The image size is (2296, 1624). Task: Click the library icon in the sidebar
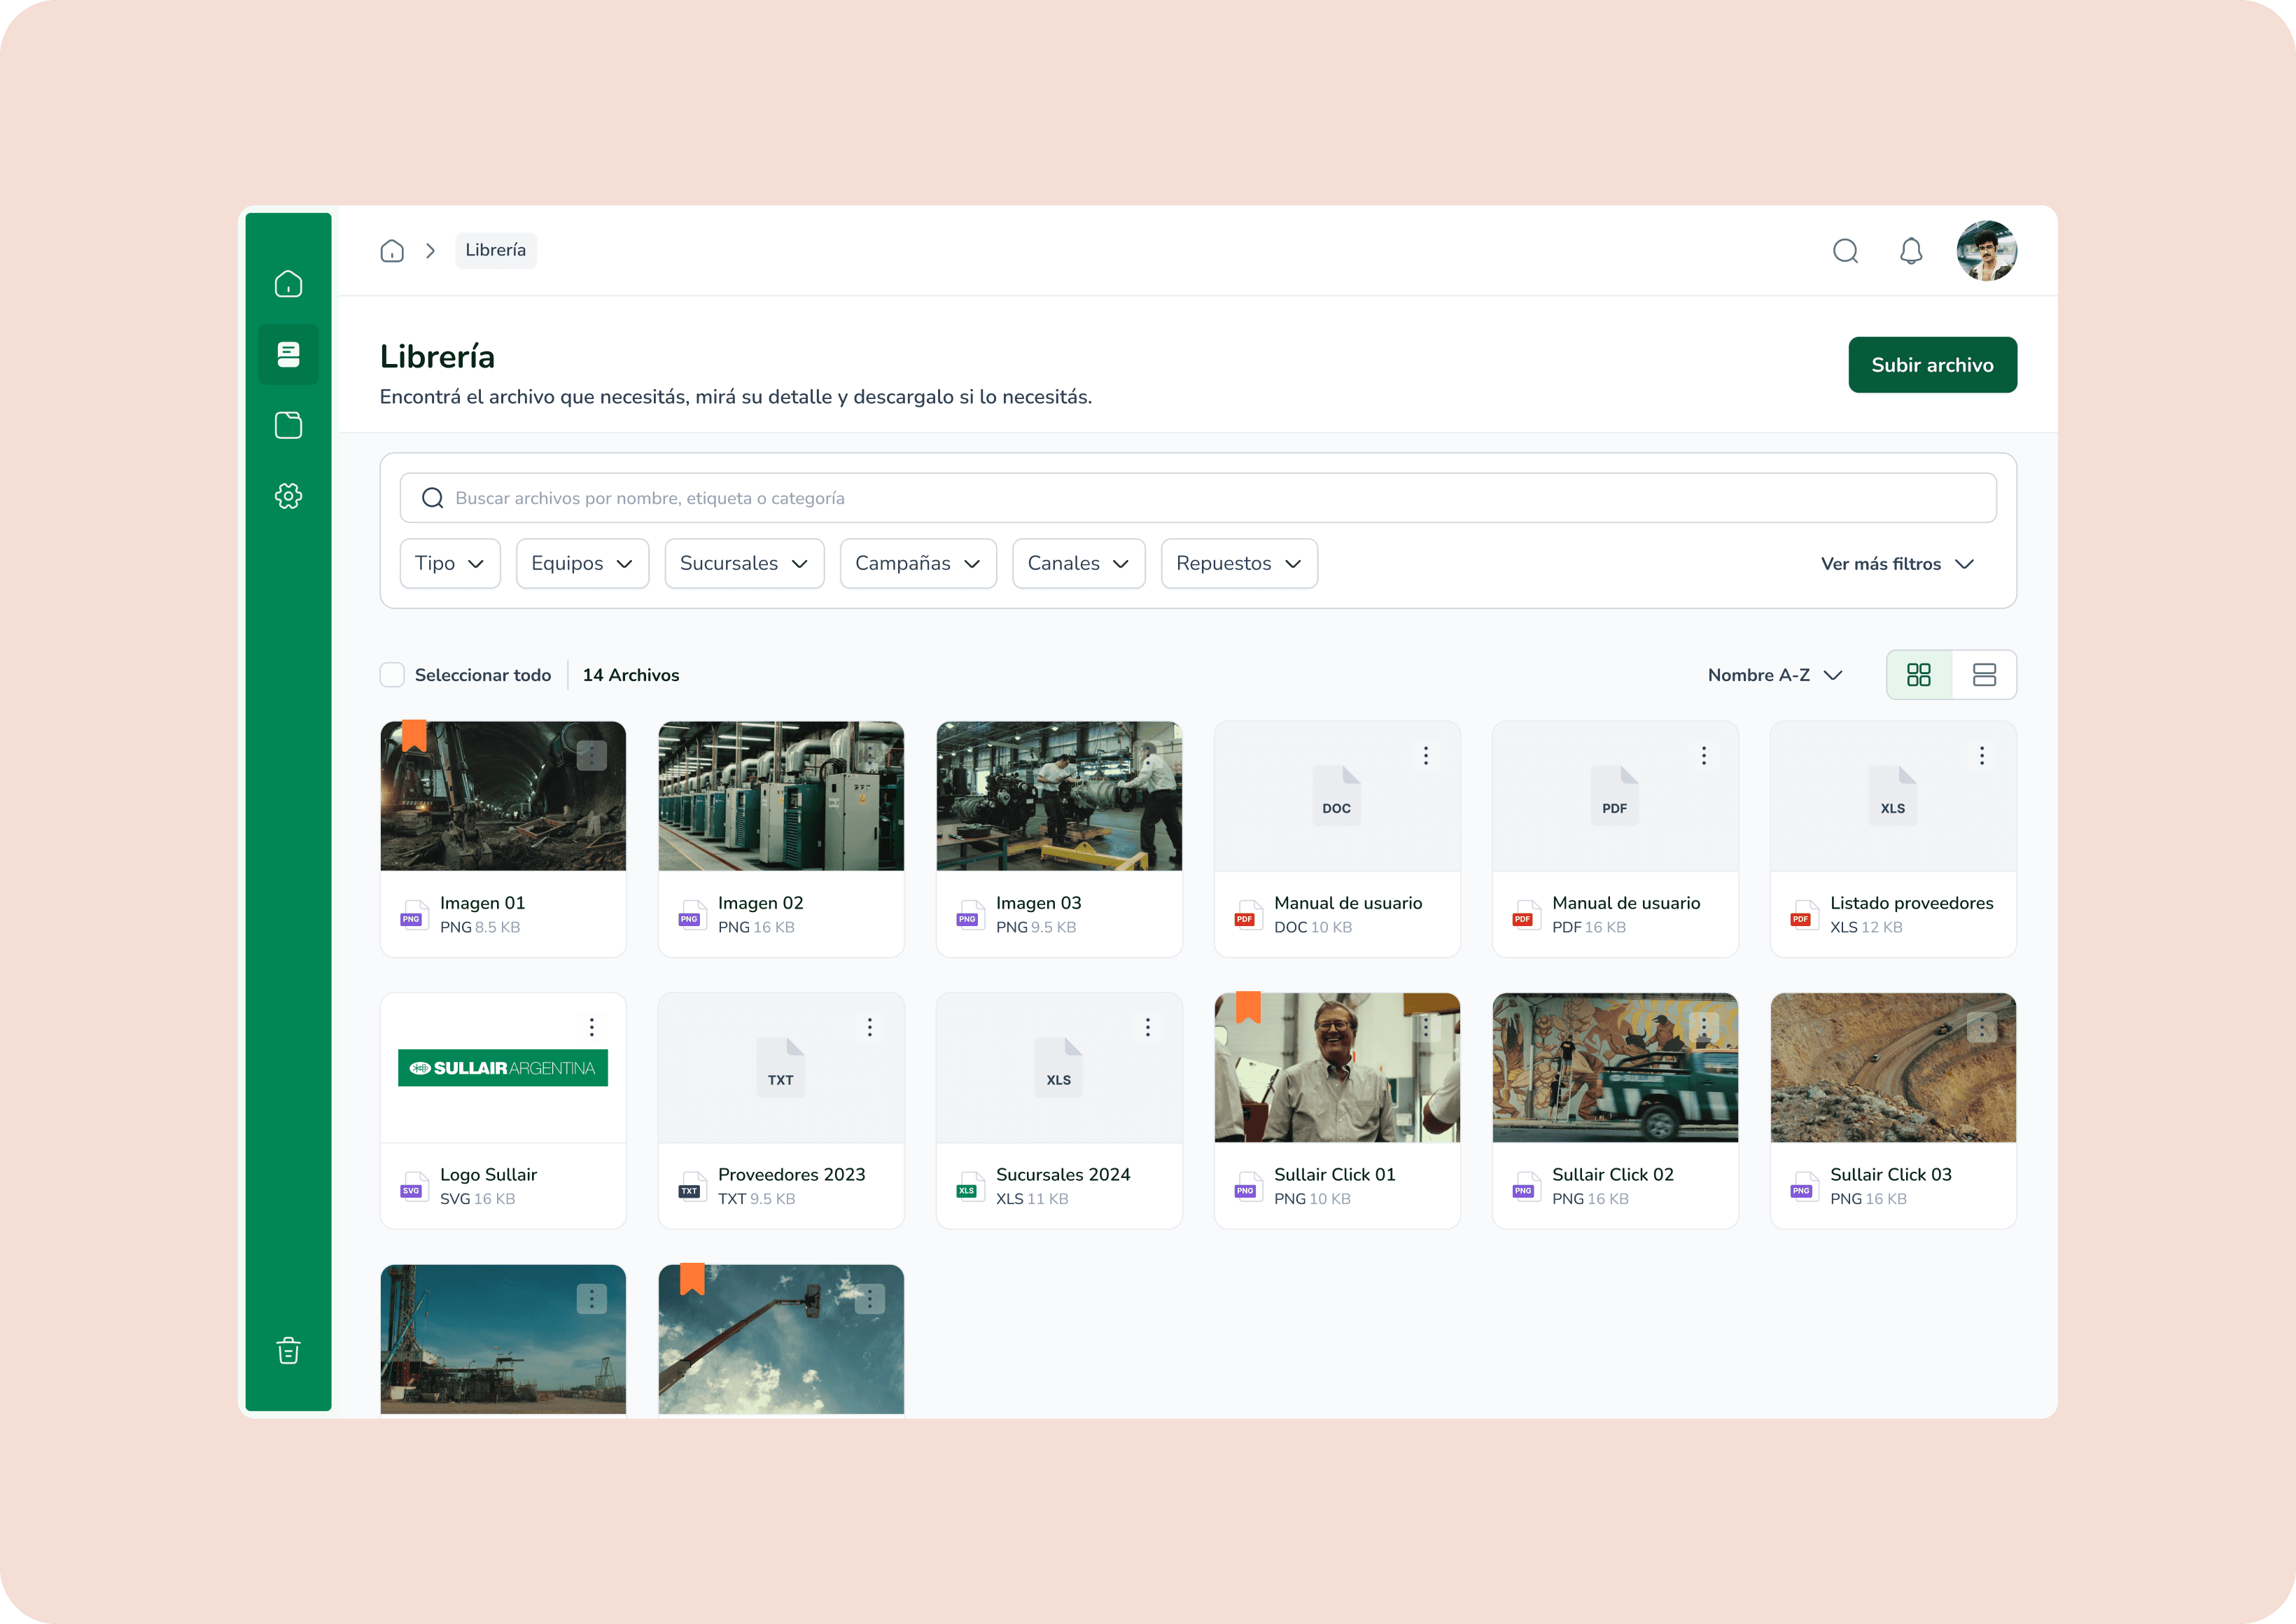click(x=288, y=354)
